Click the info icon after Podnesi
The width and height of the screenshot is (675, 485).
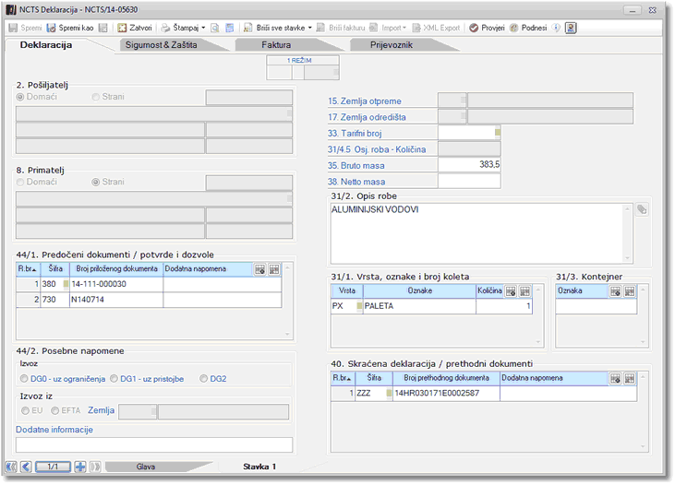556,28
